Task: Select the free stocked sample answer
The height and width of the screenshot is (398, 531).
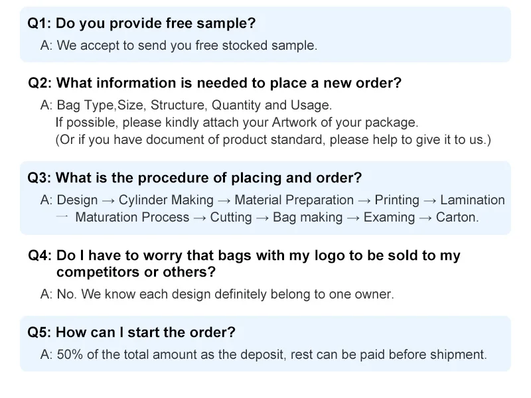Action: click(x=179, y=46)
